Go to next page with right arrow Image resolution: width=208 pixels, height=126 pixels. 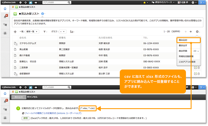[191, 32]
